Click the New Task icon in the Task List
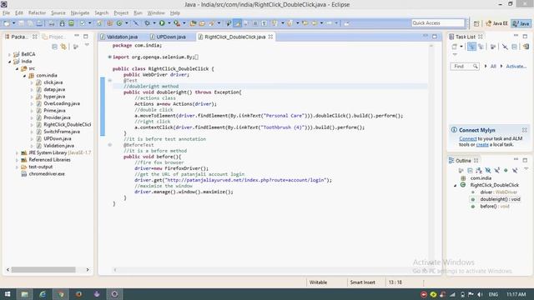Screen dimensions: 534x300 [x=454, y=47]
